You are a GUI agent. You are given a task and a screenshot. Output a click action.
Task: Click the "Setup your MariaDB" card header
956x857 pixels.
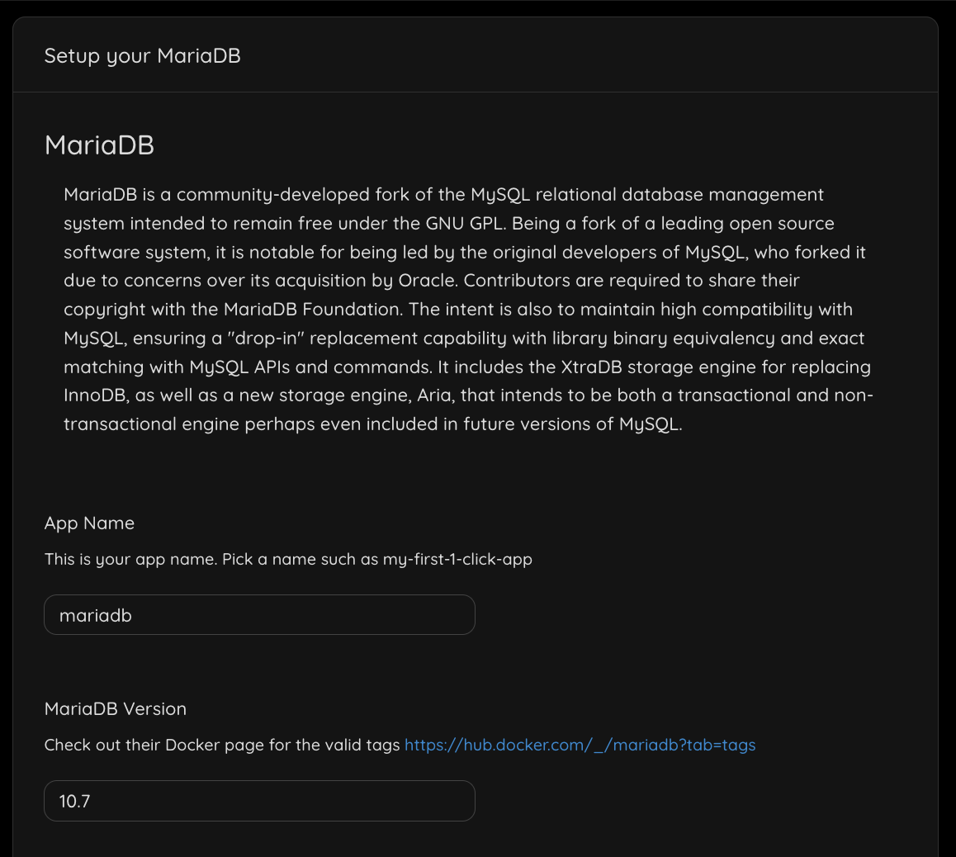pos(143,56)
